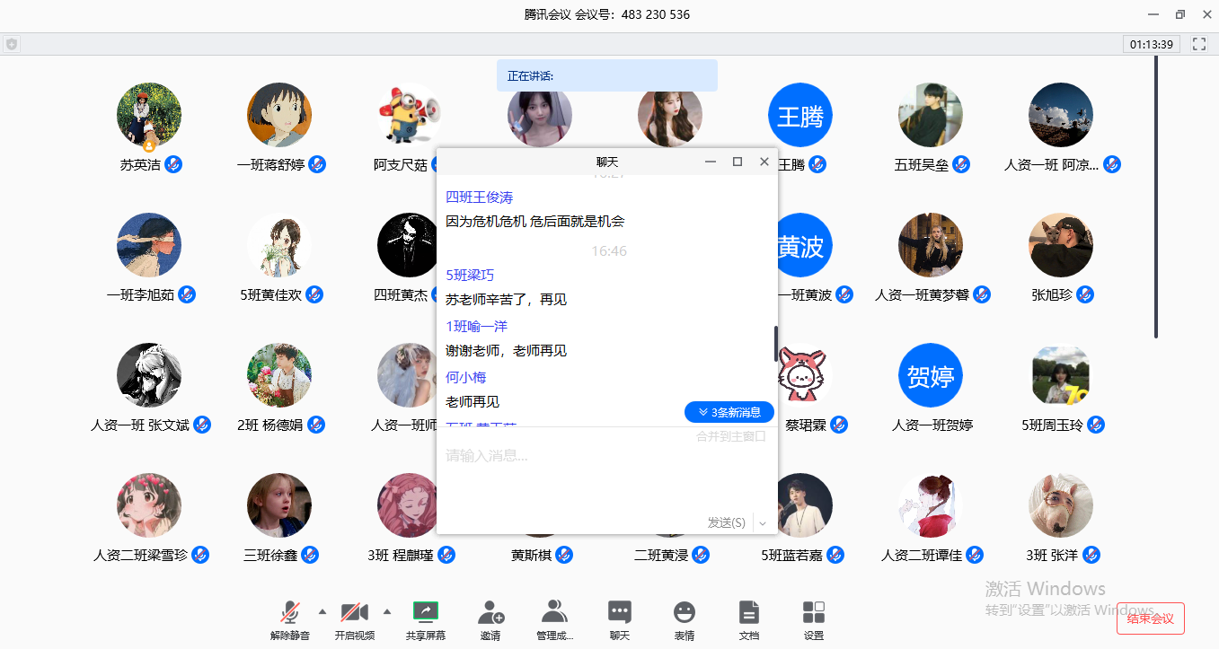Toggle mic icon beside 5班黄佳欢
Screen dimensions: 1219x649
[314, 294]
